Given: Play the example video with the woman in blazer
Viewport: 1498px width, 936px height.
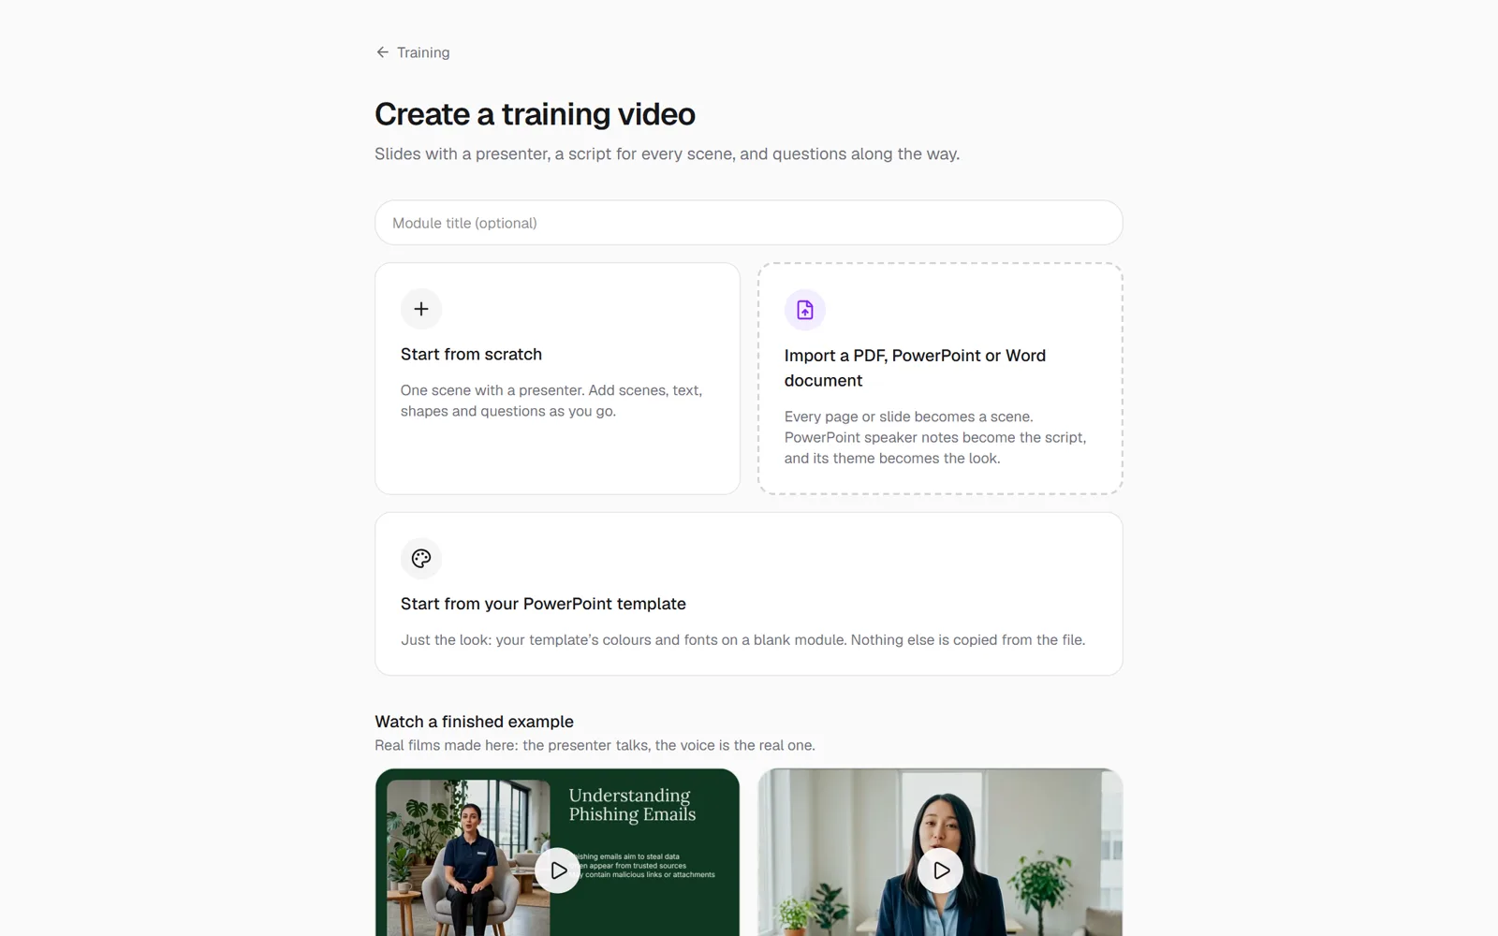Looking at the screenshot, I should [941, 870].
